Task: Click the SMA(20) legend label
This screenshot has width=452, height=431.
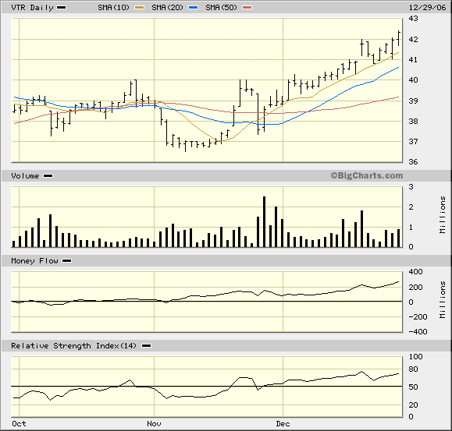Action: point(168,8)
